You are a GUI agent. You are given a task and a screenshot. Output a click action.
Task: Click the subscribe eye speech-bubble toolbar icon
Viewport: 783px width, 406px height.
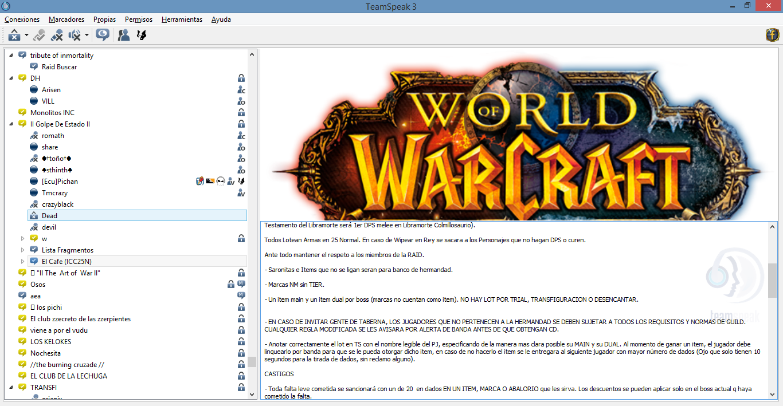[103, 36]
